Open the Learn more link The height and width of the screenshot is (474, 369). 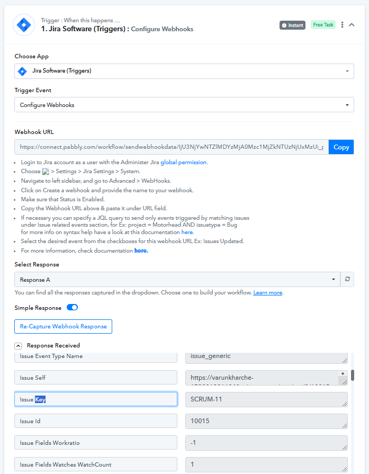coord(268,293)
